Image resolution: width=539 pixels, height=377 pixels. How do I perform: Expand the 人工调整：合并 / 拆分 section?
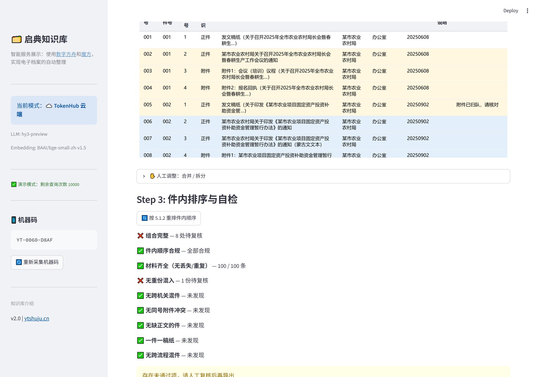pos(323,176)
